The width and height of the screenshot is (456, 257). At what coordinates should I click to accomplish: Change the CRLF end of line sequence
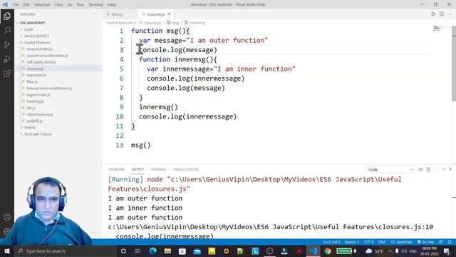point(382,242)
